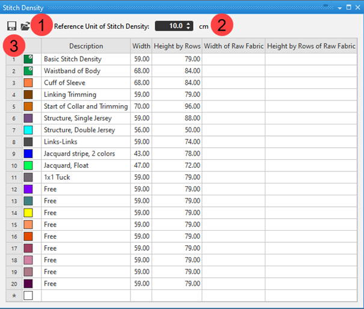
Task: Select the Cuff of Sleeve orange swatch
Action: 28,83
